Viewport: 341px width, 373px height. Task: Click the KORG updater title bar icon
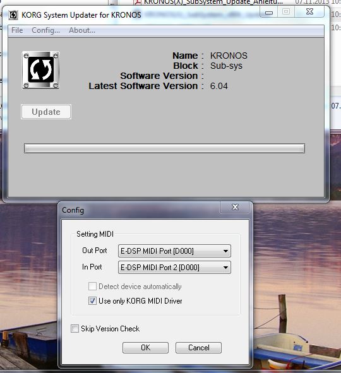click(13, 15)
